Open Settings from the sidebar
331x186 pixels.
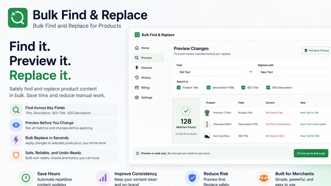tap(149, 98)
